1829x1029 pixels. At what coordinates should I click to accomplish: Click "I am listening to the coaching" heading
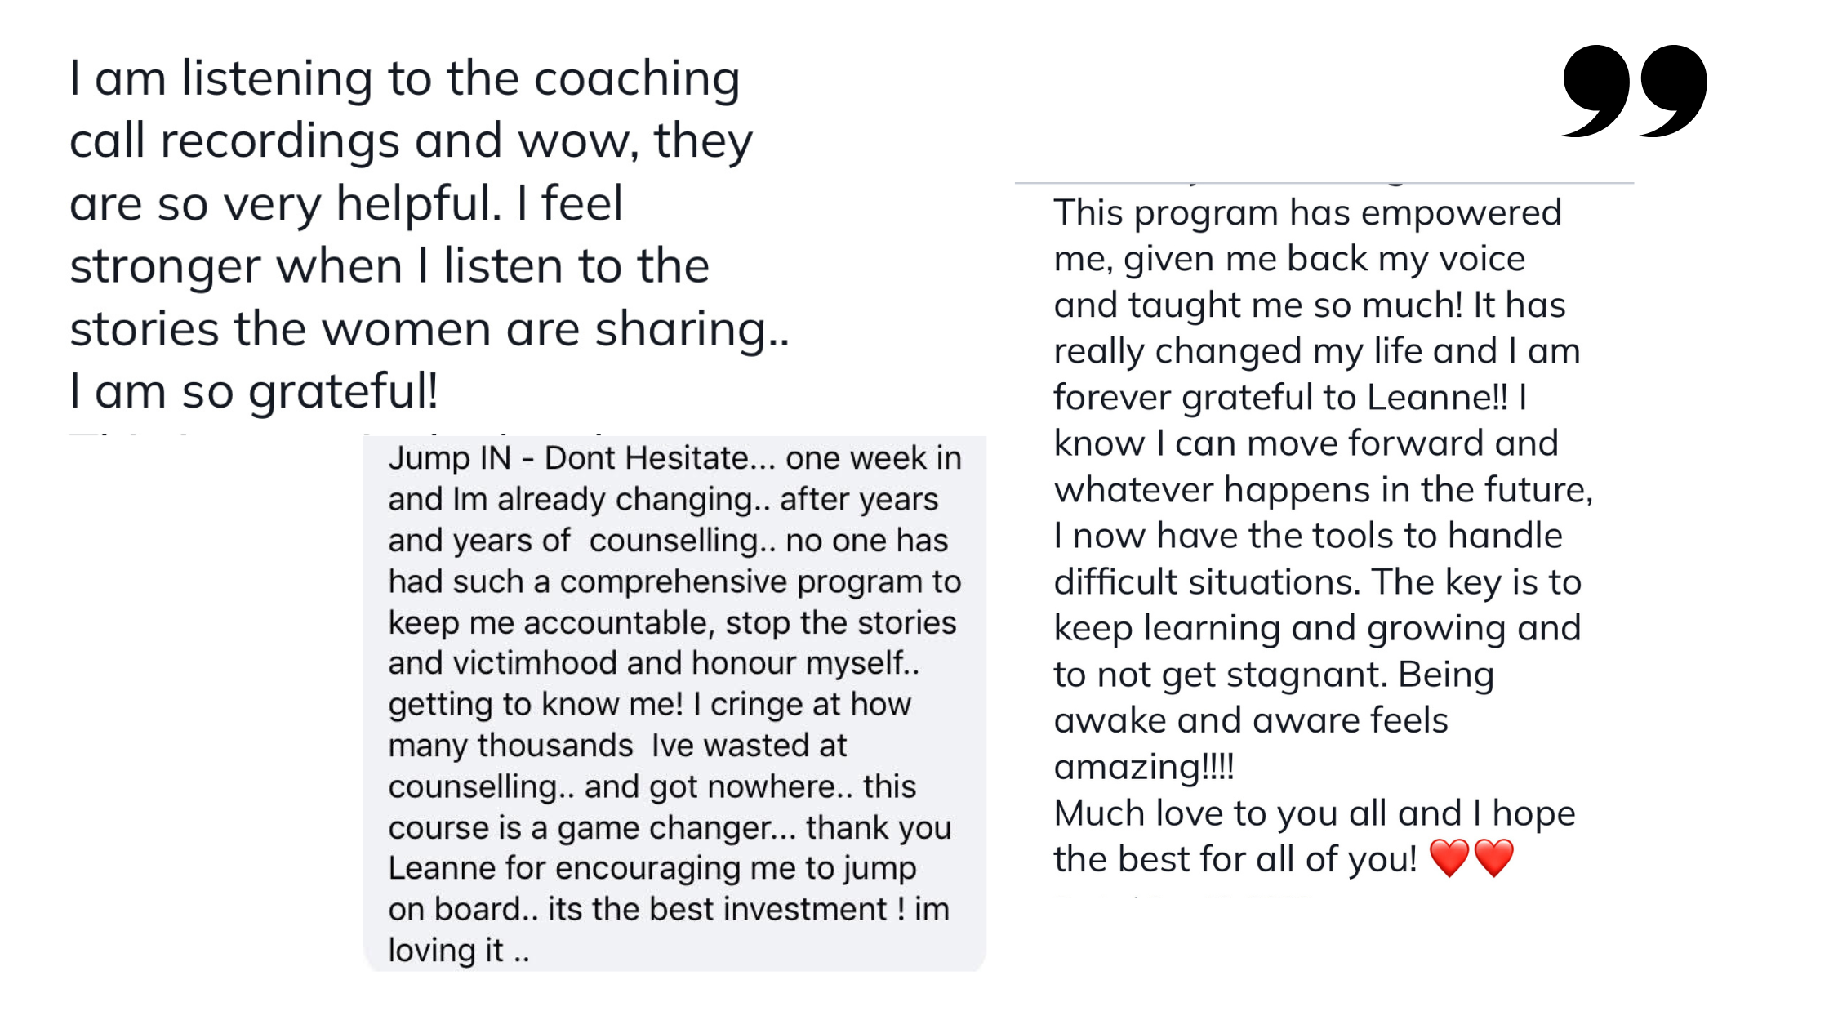pyautogui.click(x=405, y=79)
